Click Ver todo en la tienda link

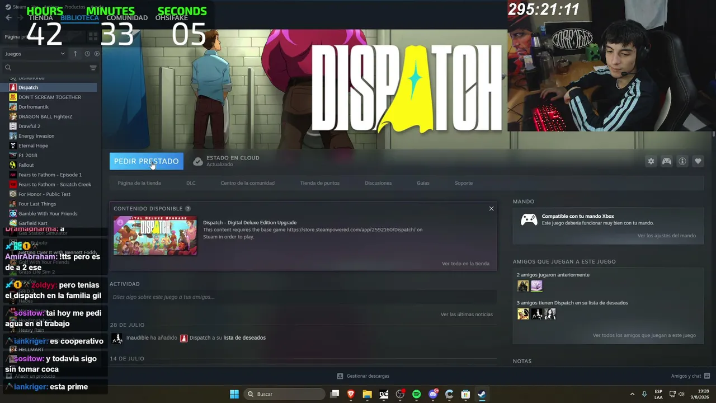point(465,264)
